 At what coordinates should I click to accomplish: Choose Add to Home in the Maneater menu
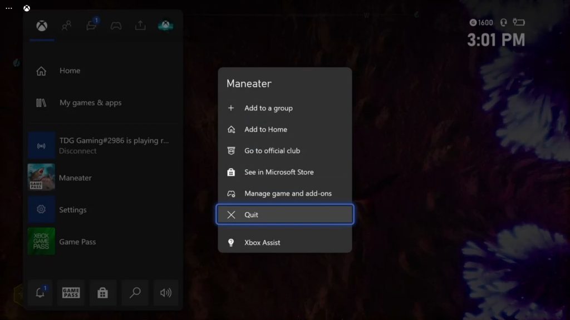(284, 129)
